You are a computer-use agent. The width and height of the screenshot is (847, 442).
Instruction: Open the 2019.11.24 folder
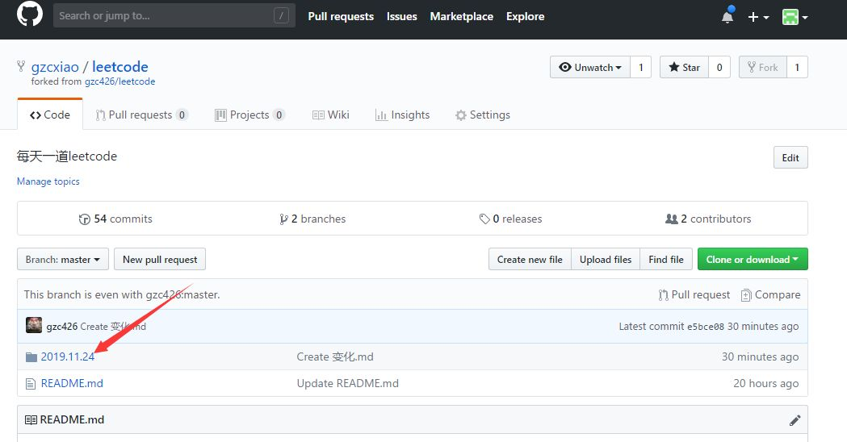[x=68, y=357]
